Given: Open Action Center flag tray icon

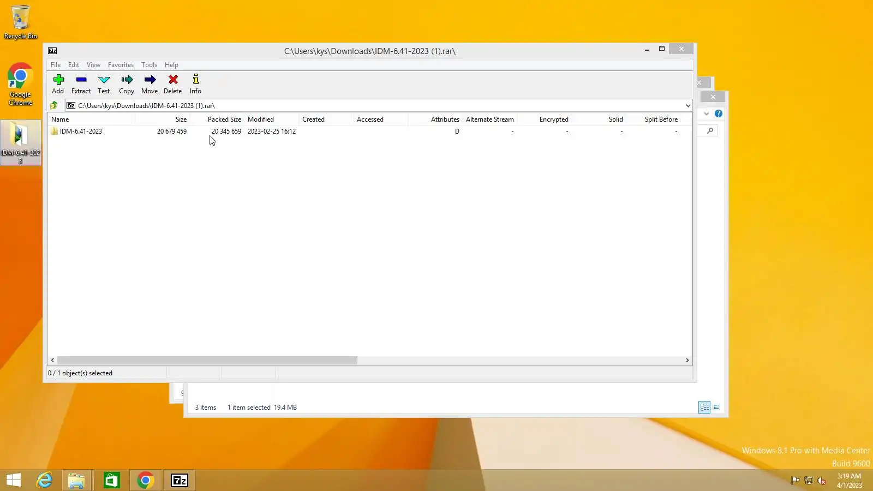Looking at the screenshot, I should [x=795, y=481].
